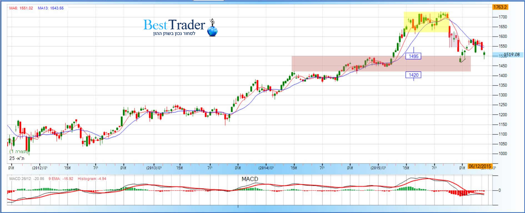Screen dimensions: 525x213
Task: Click the Histogram value legend
Action: (92, 179)
